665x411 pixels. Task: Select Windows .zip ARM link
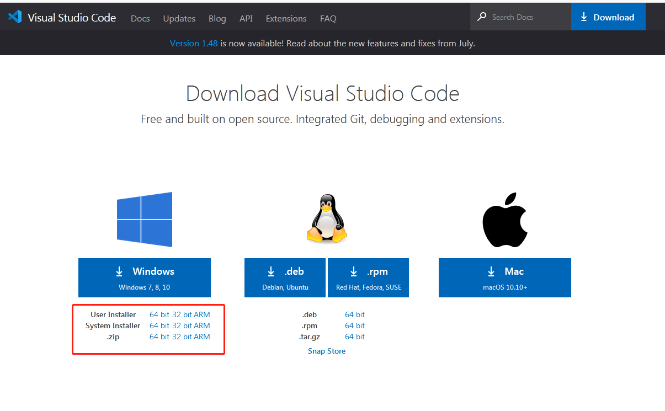201,337
